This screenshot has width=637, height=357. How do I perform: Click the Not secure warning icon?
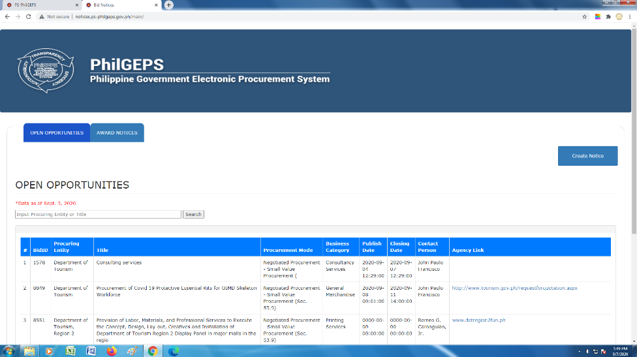[x=41, y=17]
